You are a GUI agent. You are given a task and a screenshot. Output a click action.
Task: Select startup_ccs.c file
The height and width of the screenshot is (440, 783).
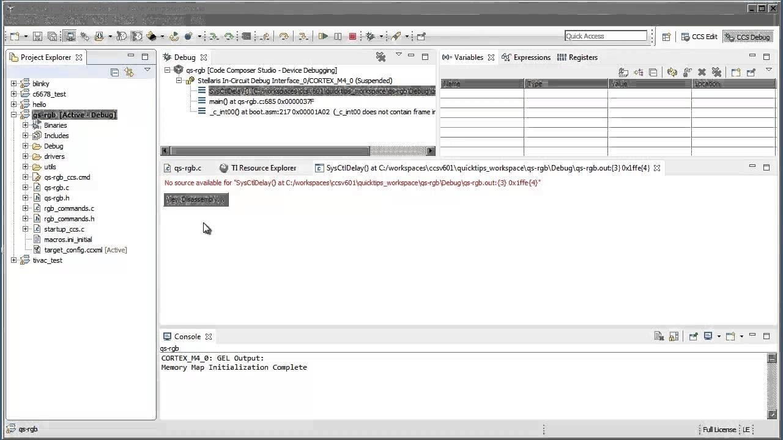click(64, 229)
